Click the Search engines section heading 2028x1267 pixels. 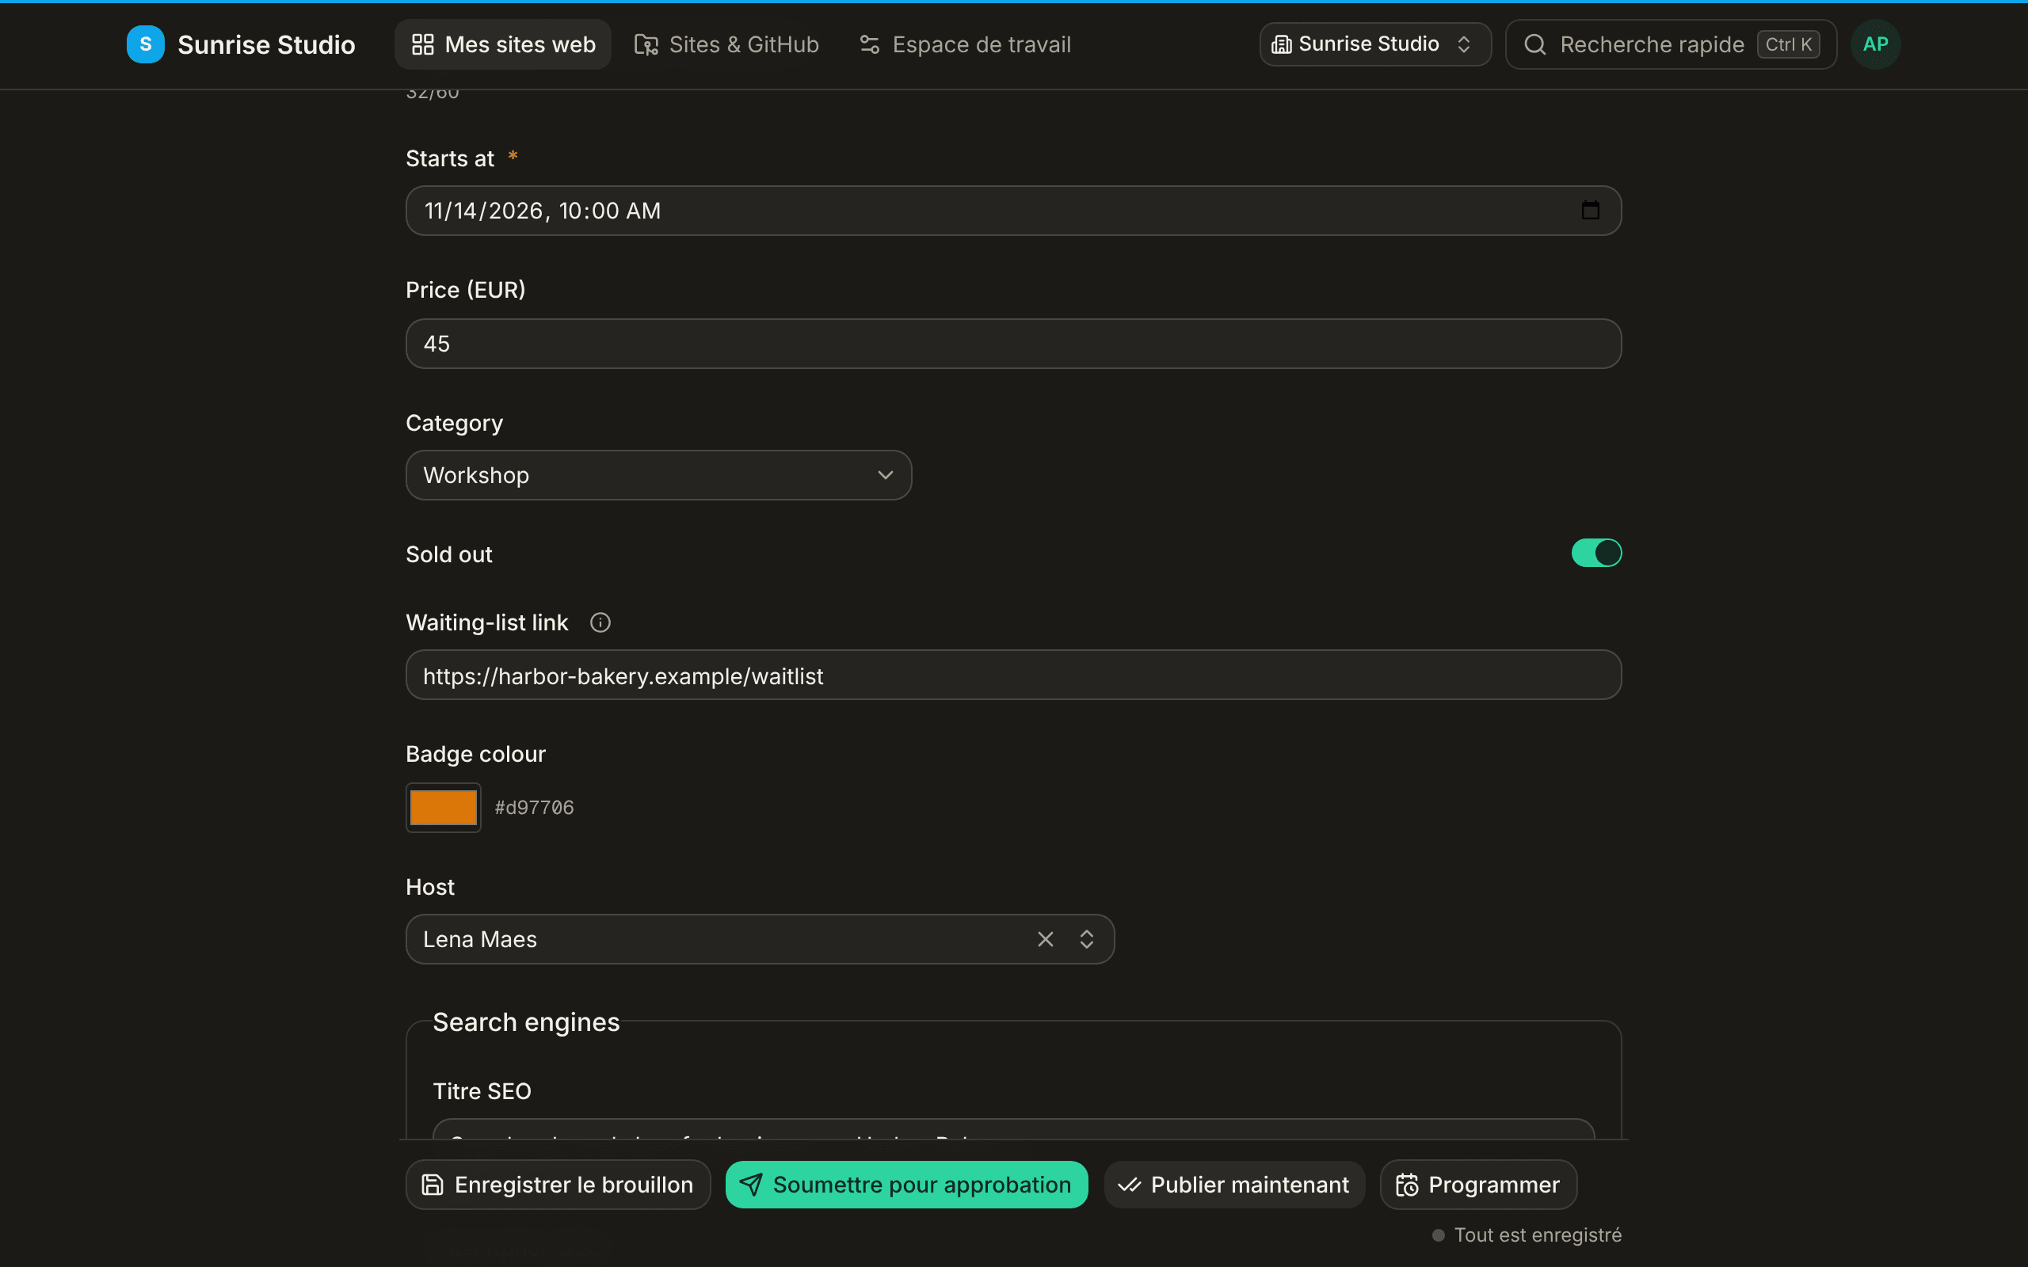[526, 1022]
